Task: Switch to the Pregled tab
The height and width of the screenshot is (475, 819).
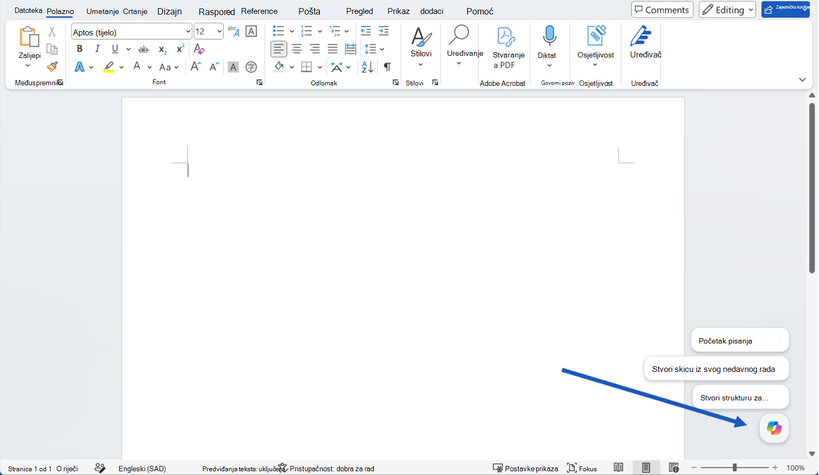Action: pyautogui.click(x=360, y=11)
